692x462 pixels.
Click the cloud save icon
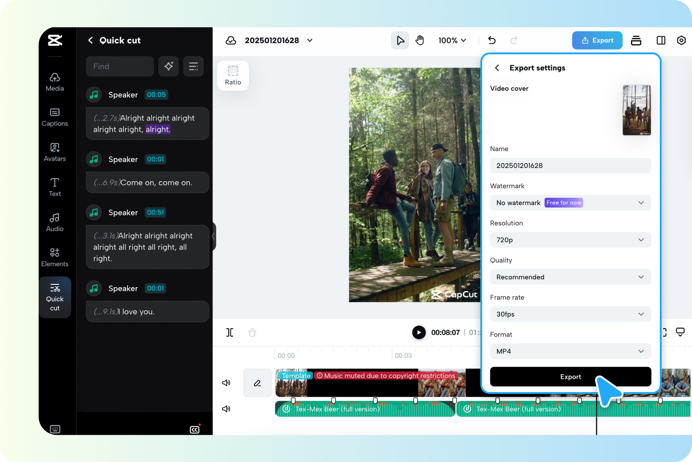coord(231,40)
